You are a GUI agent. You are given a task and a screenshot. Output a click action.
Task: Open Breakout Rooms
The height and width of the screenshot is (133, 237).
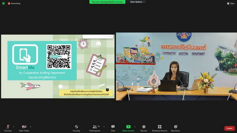click(x=160, y=128)
